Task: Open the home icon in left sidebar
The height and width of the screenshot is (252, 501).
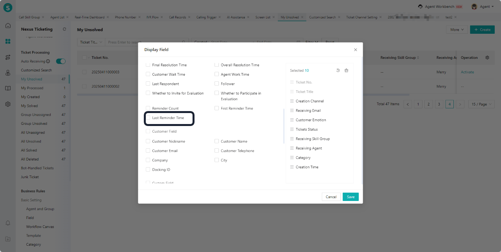Action: (8, 26)
